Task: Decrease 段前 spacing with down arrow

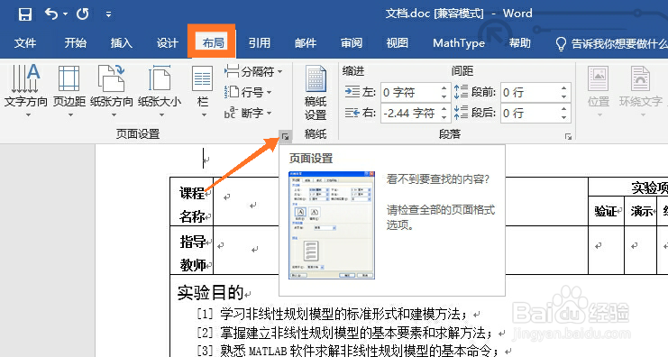Action: 564,97
